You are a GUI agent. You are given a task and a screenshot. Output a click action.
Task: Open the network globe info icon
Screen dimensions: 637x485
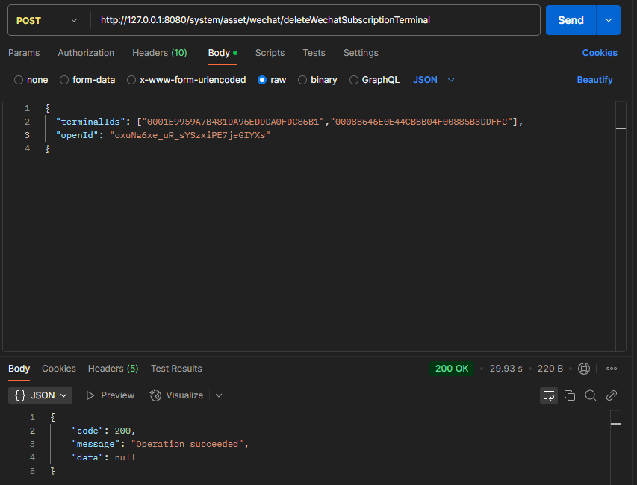pyautogui.click(x=584, y=369)
